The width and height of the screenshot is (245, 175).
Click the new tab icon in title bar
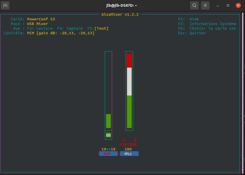point(5,5)
